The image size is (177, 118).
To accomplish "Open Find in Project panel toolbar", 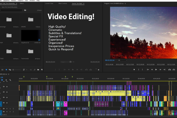I will 35,70.
